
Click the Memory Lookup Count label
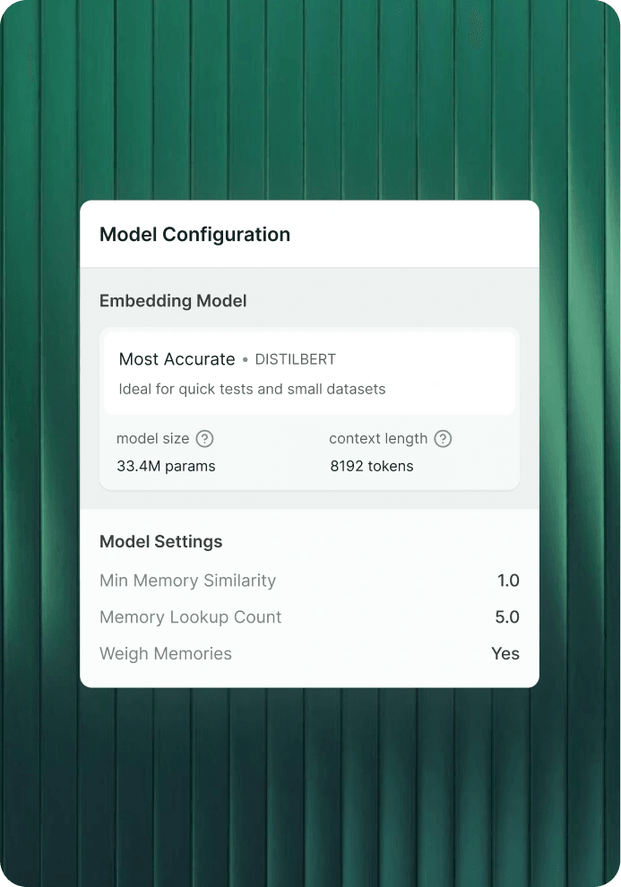point(190,617)
